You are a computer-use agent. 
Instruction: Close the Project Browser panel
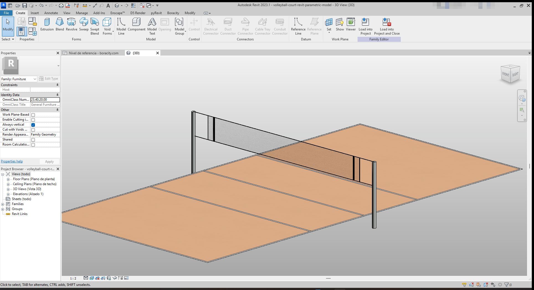[x=58, y=169]
